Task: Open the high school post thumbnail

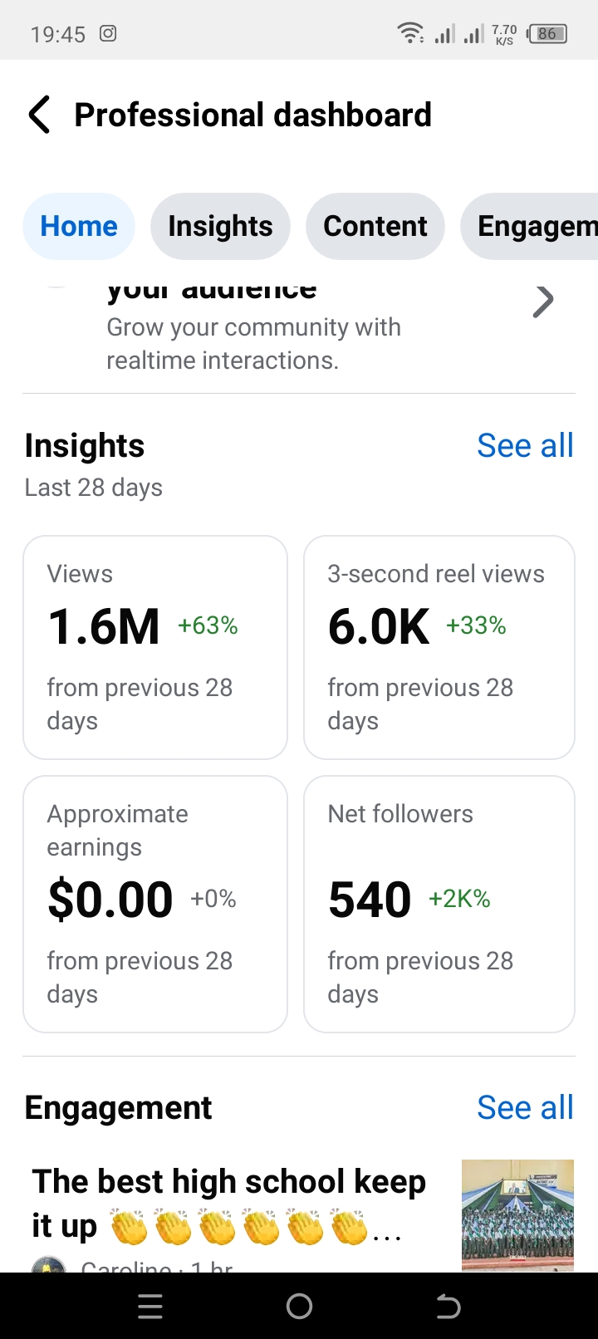Action: (517, 1215)
